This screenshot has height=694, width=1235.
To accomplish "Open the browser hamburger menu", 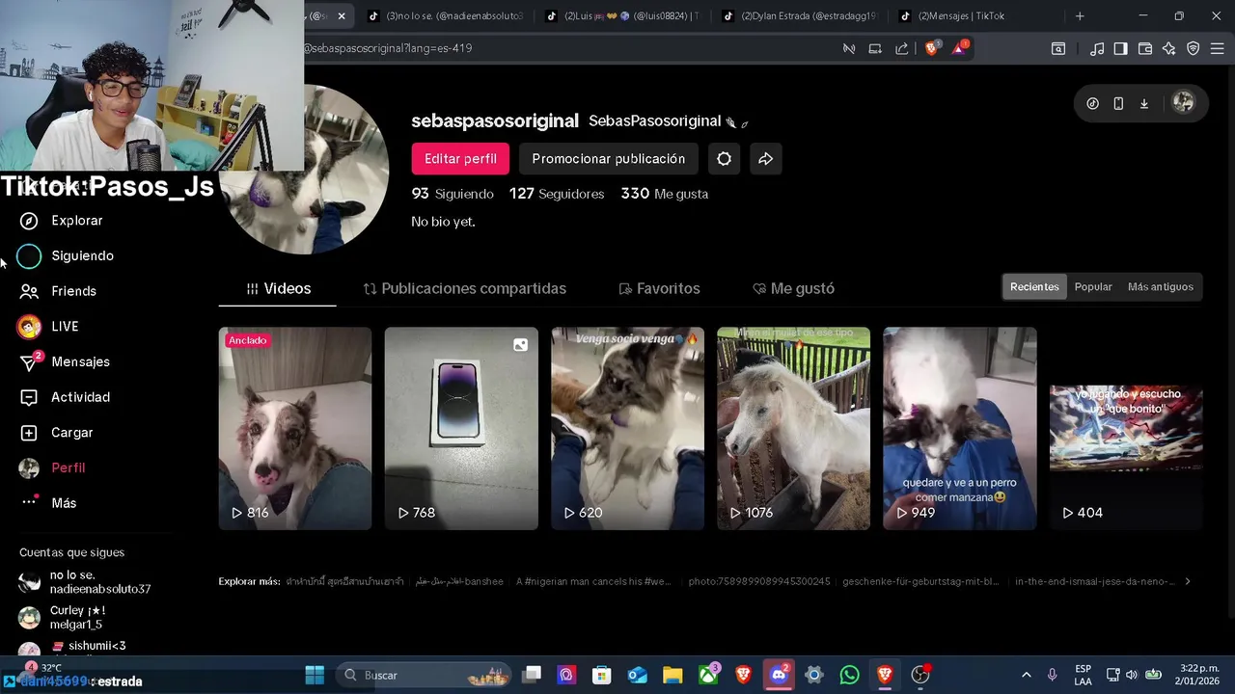I will (1218, 49).
